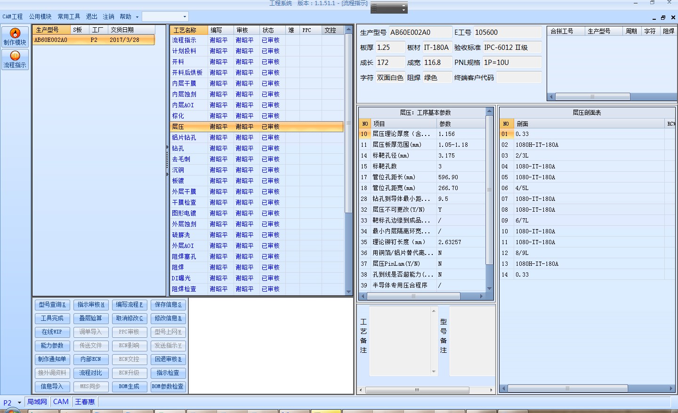The height and width of the screenshot is (413, 678).
Task: Click the 板厚 field showing 1.25
Action: [x=390, y=48]
